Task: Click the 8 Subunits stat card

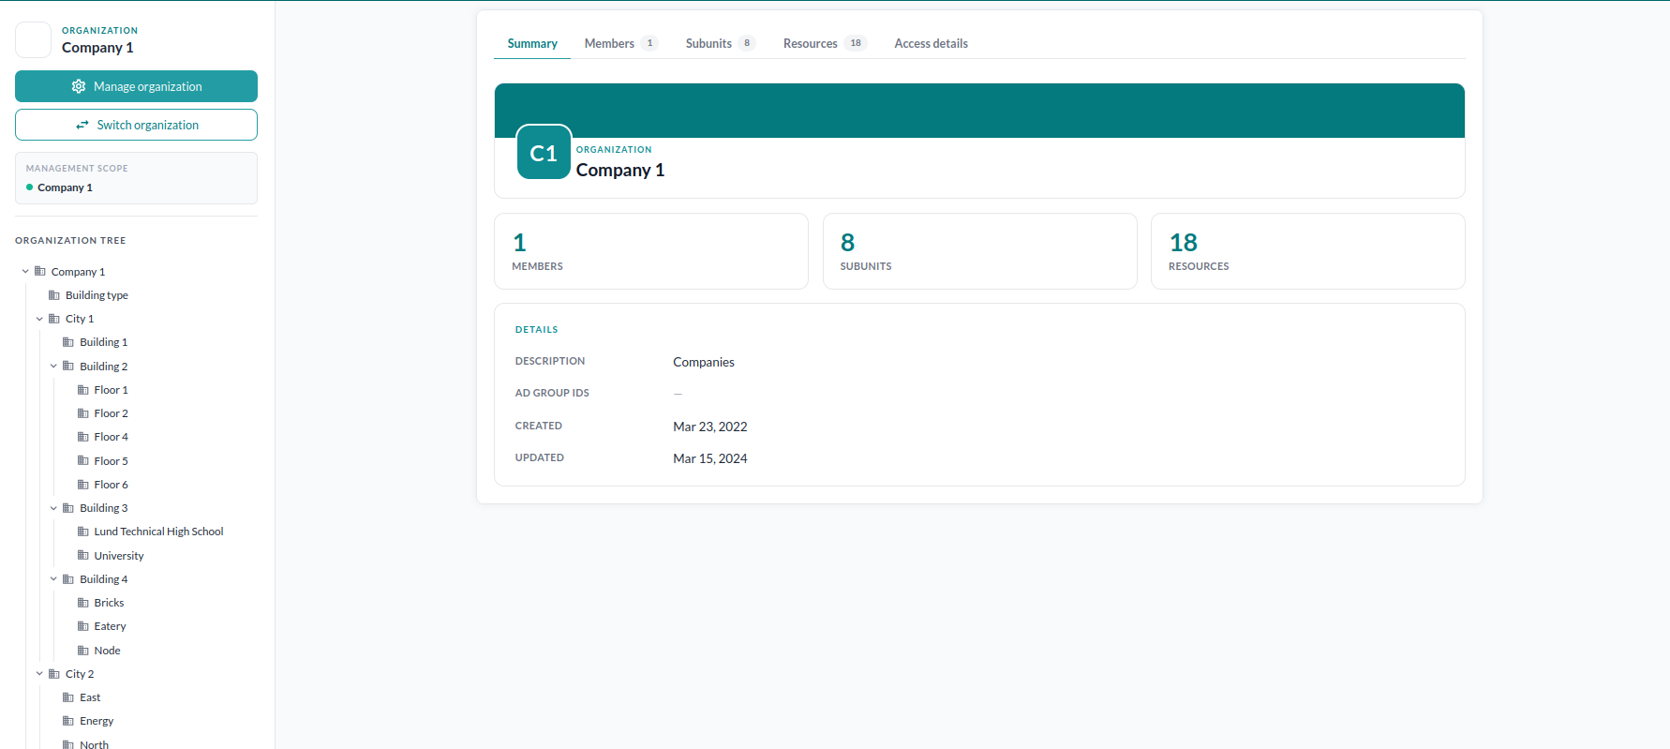Action: click(979, 251)
